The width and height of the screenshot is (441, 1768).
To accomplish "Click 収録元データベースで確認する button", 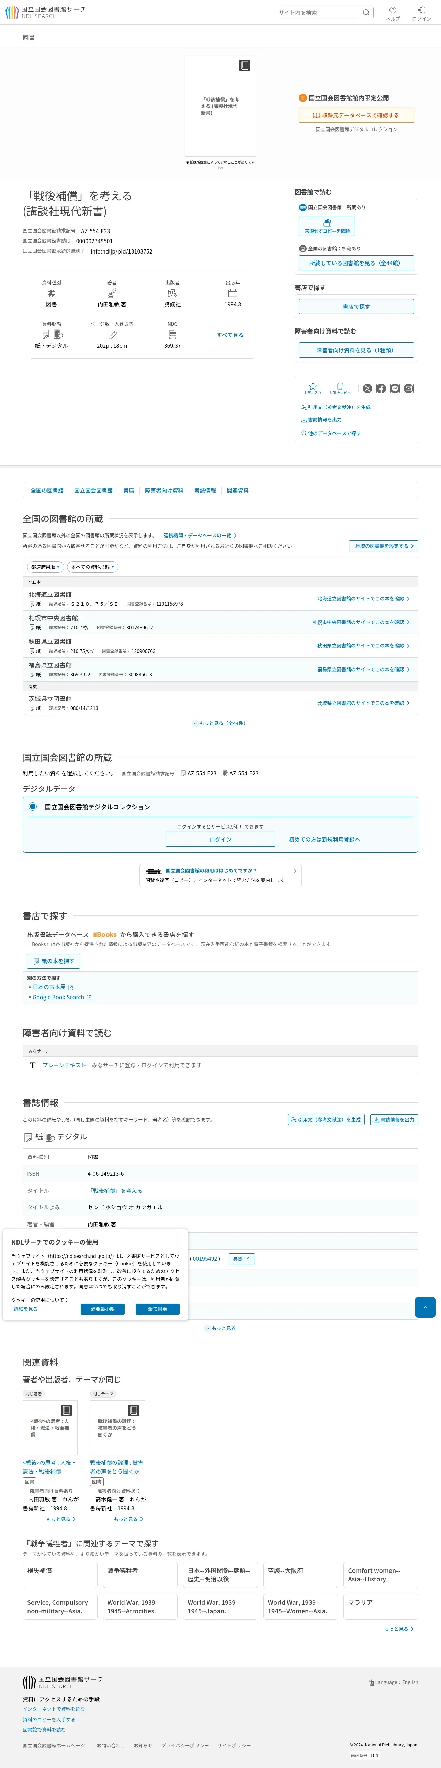I will coord(356,115).
